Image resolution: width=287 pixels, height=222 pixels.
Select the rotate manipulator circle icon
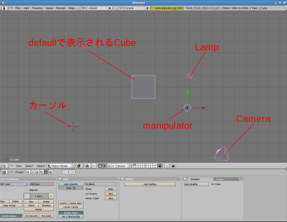coord(109,166)
